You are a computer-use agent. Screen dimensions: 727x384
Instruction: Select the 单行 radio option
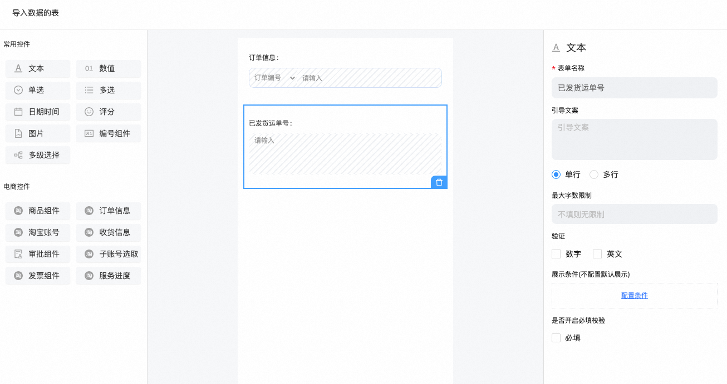pos(556,174)
